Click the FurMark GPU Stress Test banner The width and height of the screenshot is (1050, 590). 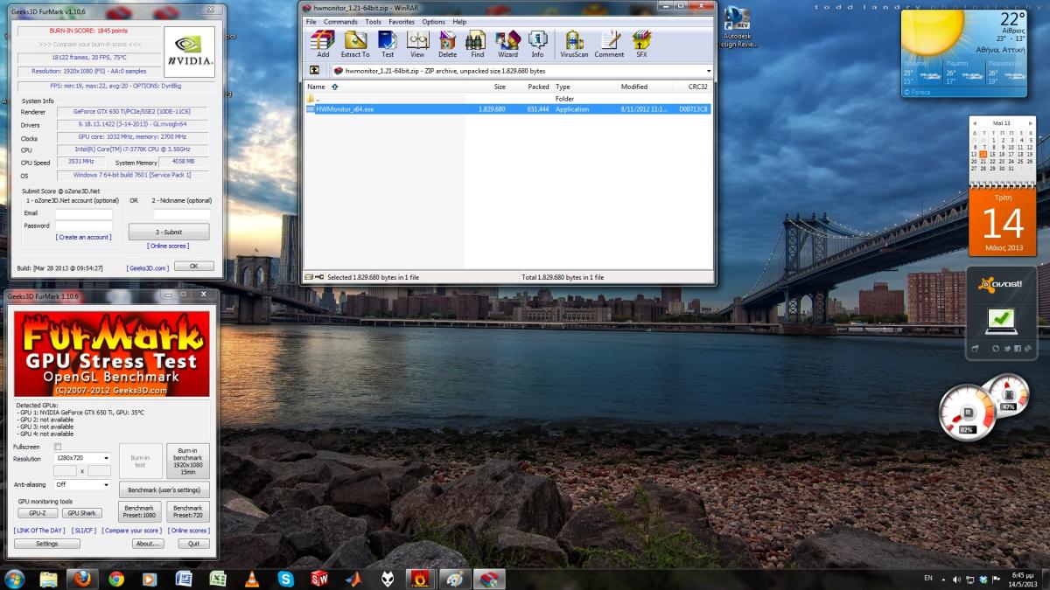(112, 354)
